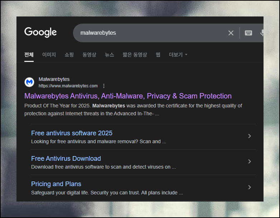Click the https://www.malwarebytes.com URL
The image size is (280, 218).
click(68, 86)
